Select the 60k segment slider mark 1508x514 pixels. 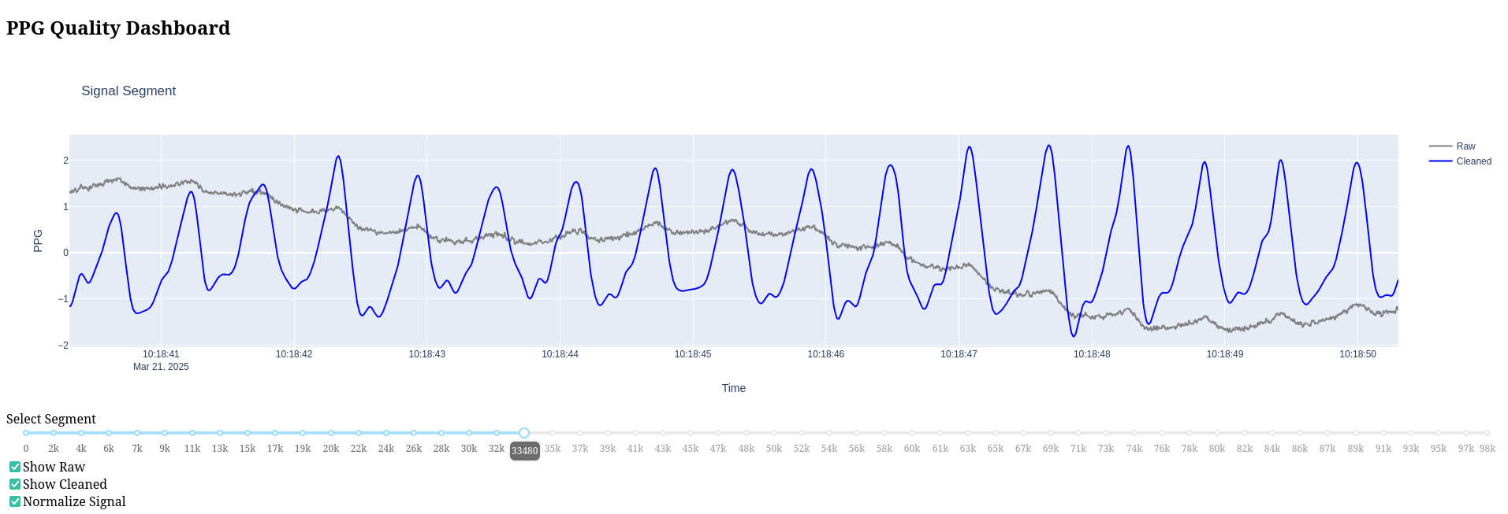pyautogui.click(x=912, y=433)
